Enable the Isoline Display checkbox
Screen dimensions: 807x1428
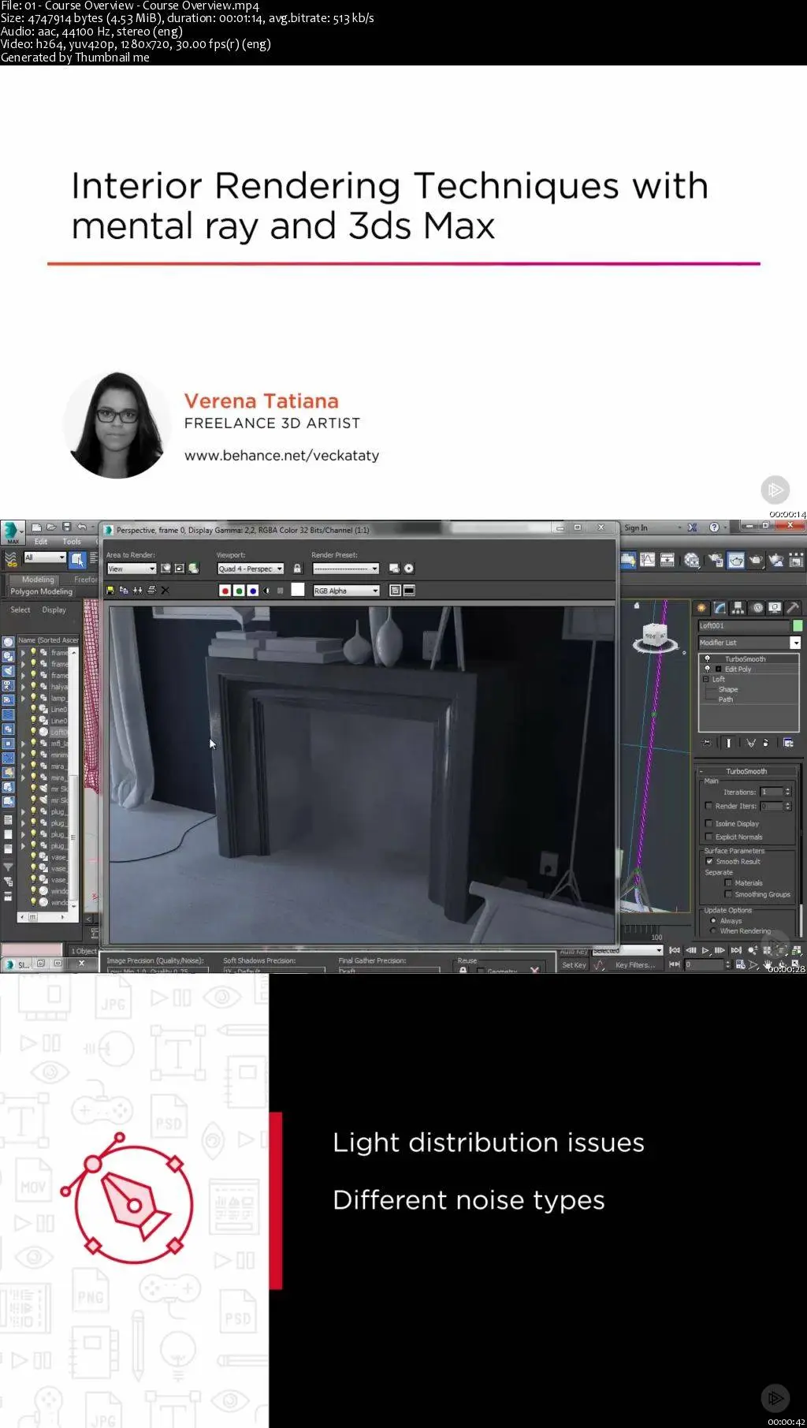coord(708,823)
